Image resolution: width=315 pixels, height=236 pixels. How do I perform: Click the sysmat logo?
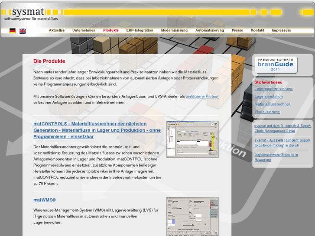tap(28, 12)
